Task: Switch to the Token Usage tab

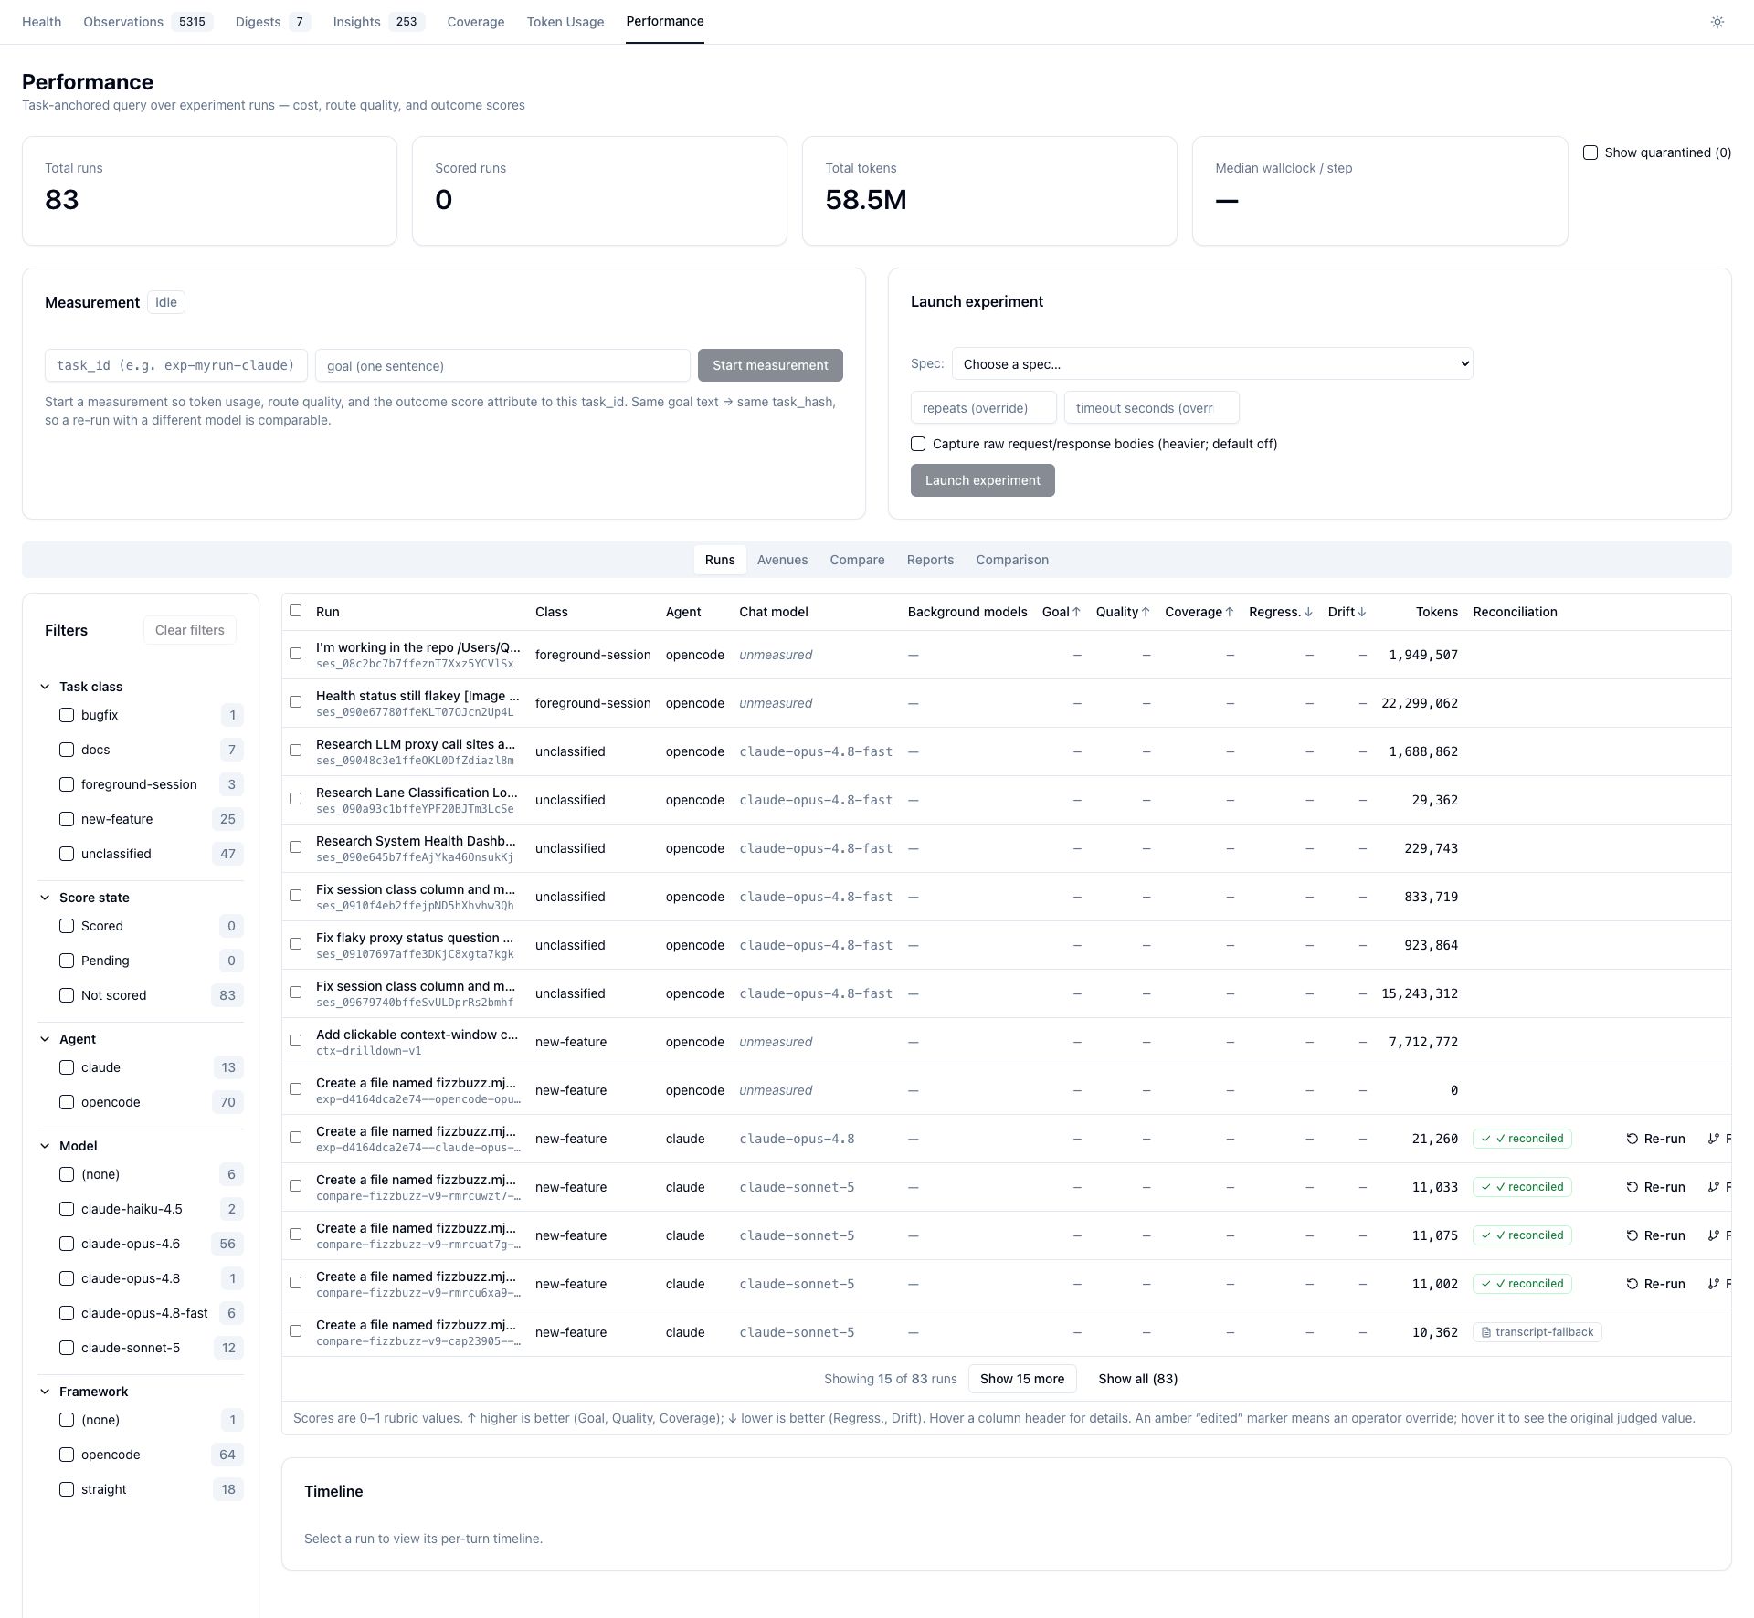Action: click(565, 22)
